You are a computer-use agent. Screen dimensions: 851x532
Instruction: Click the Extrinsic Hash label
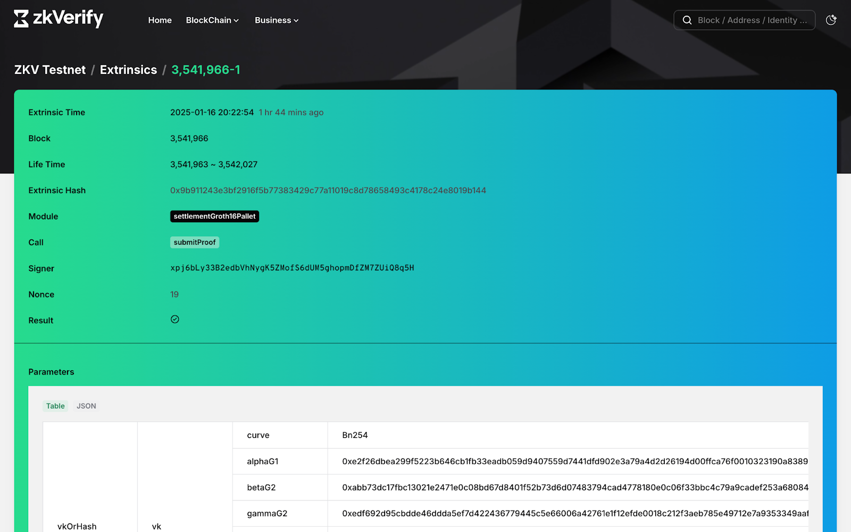[57, 190]
